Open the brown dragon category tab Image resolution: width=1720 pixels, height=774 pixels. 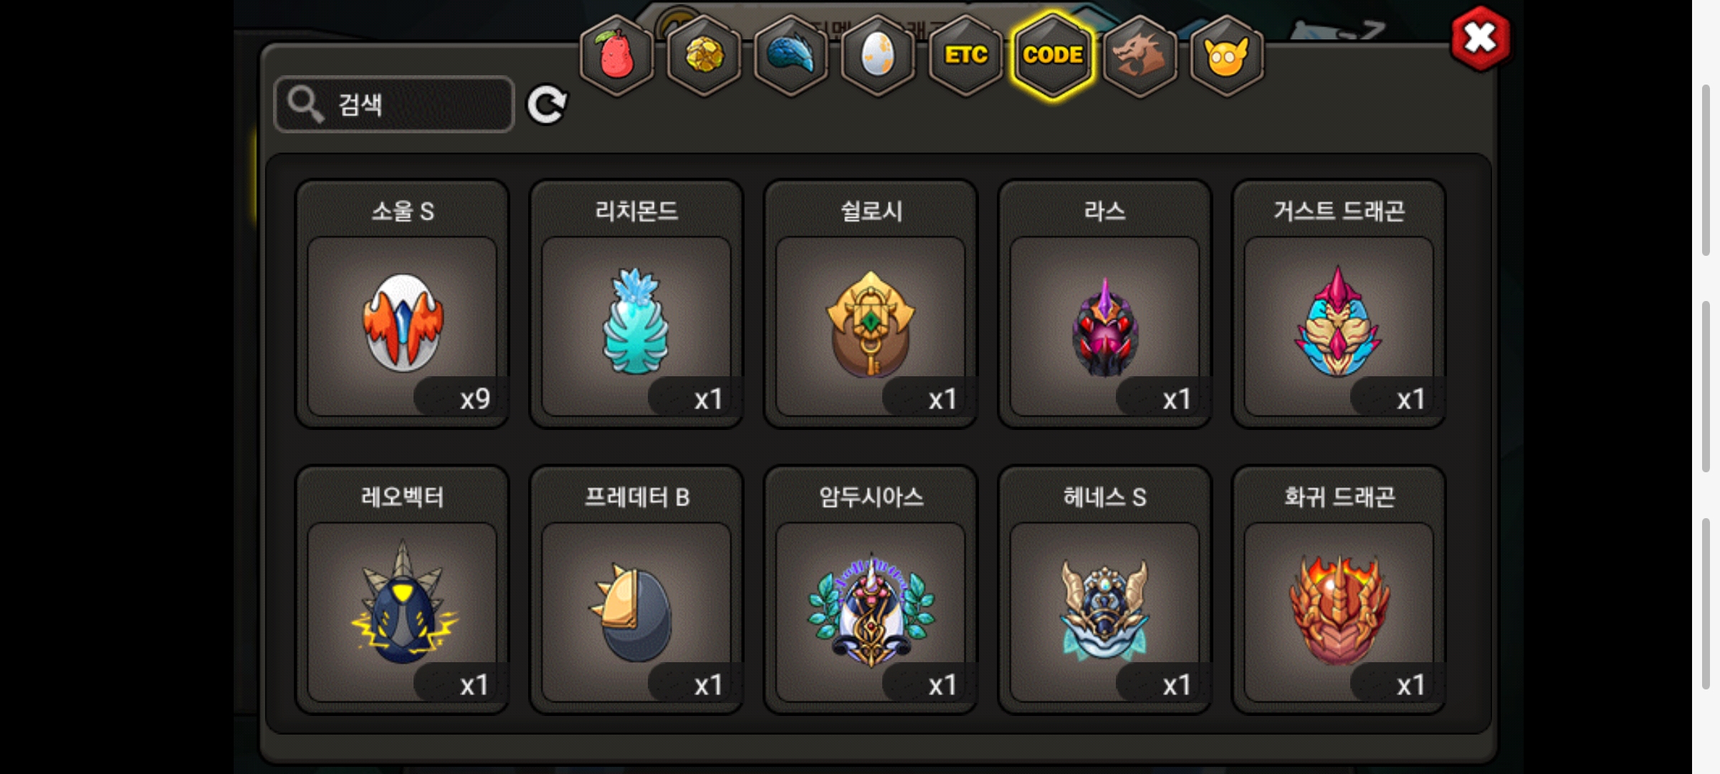point(1139,55)
